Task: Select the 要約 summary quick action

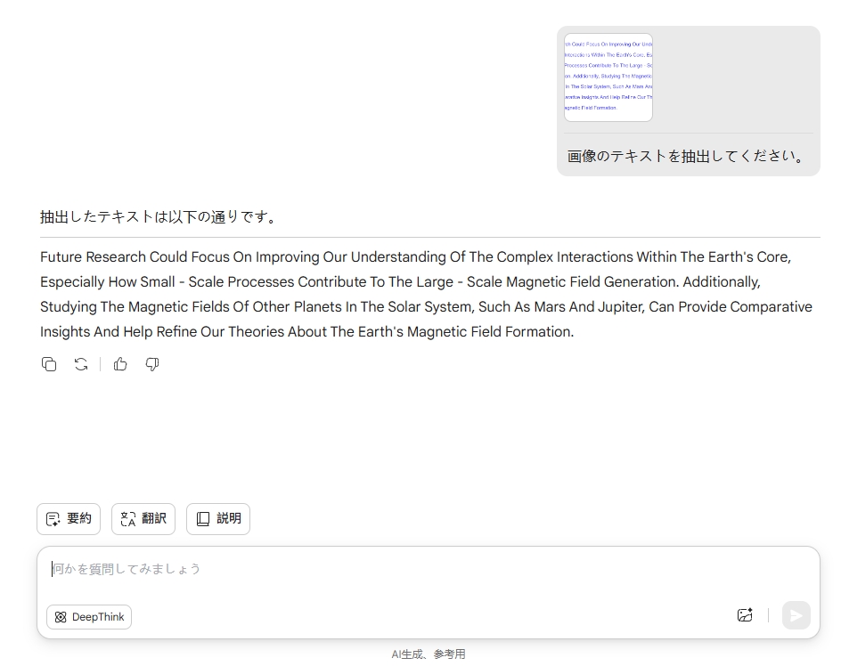Action: pos(69,519)
